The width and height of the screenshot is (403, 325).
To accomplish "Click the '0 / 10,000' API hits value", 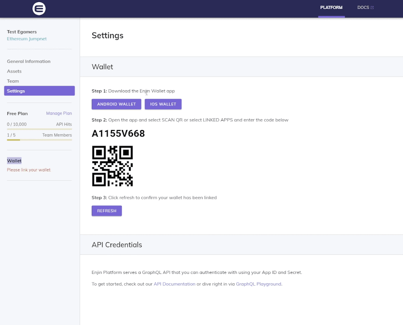I will click(17, 124).
